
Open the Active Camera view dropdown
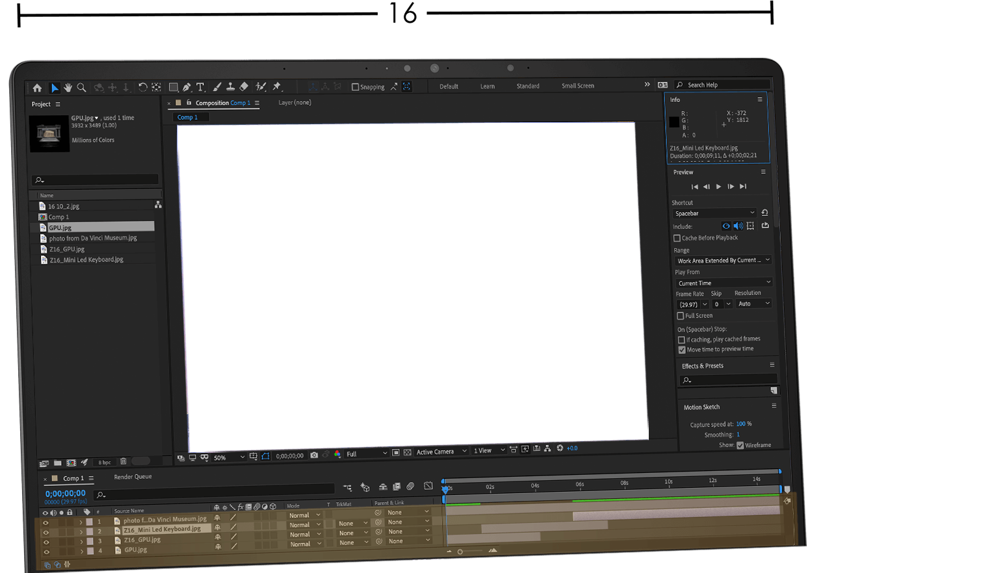click(x=441, y=452)
